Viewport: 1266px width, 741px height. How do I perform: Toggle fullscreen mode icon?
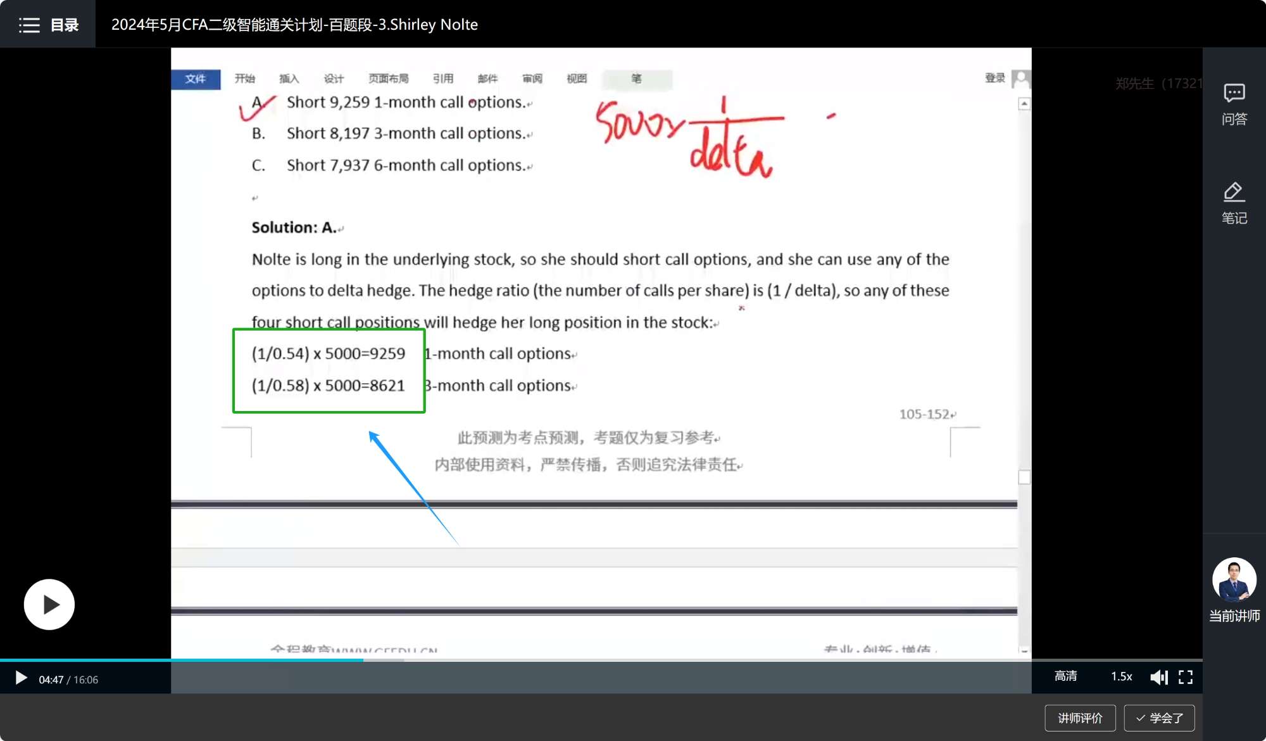pos(1186,677)
